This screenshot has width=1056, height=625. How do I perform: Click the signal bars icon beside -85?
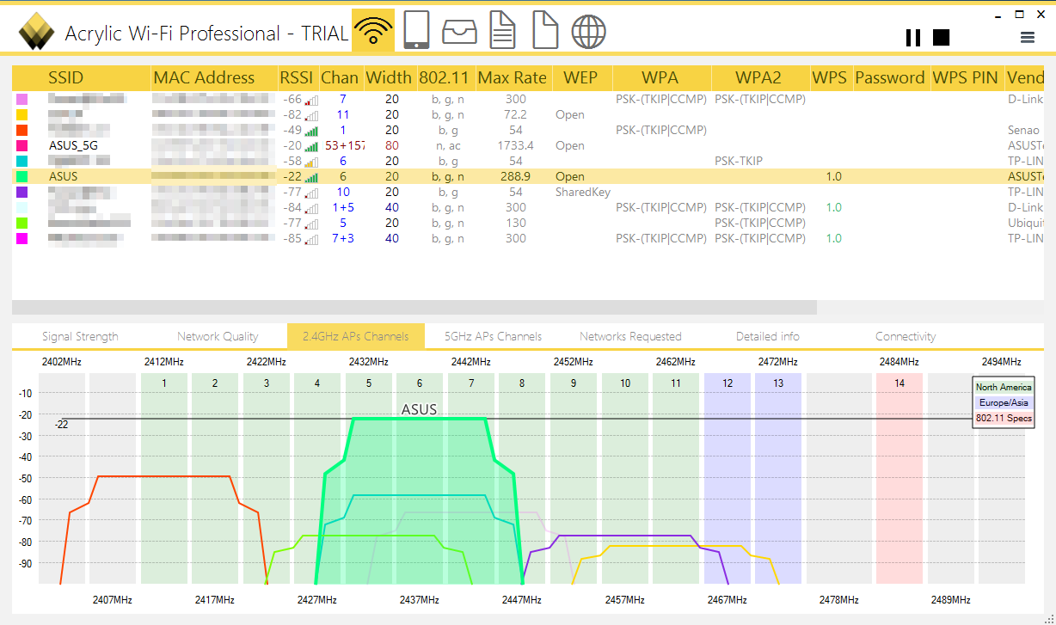pos(311,238)
